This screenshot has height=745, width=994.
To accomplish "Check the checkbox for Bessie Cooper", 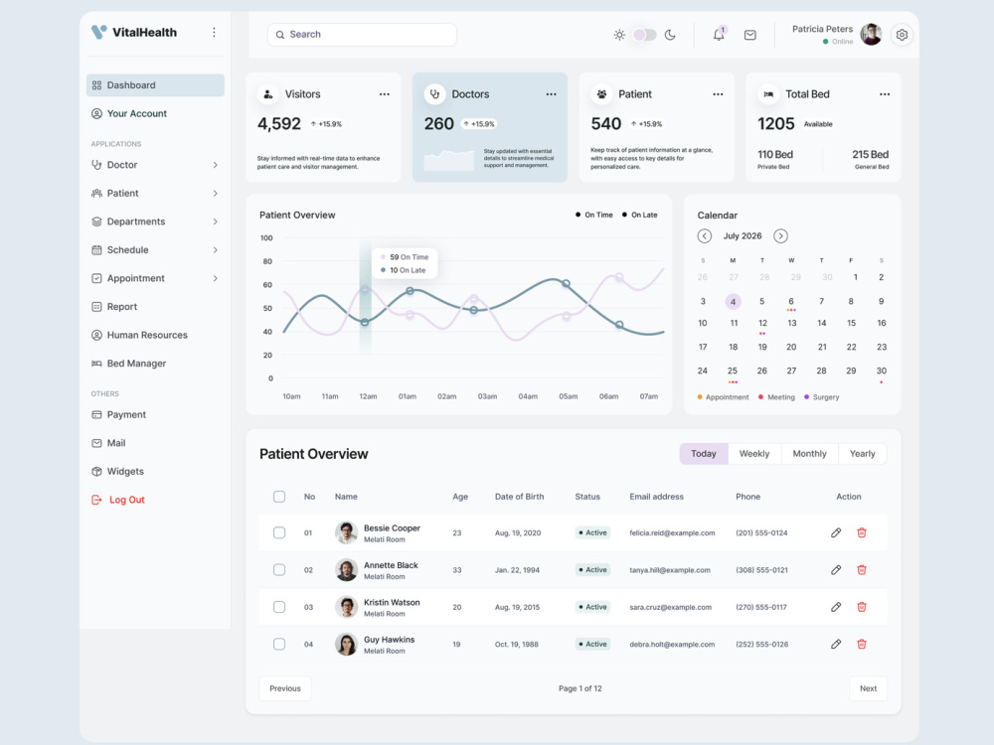I will 279,532.
